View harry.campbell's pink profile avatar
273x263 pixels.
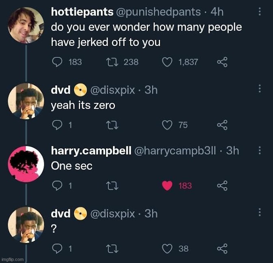26,164
